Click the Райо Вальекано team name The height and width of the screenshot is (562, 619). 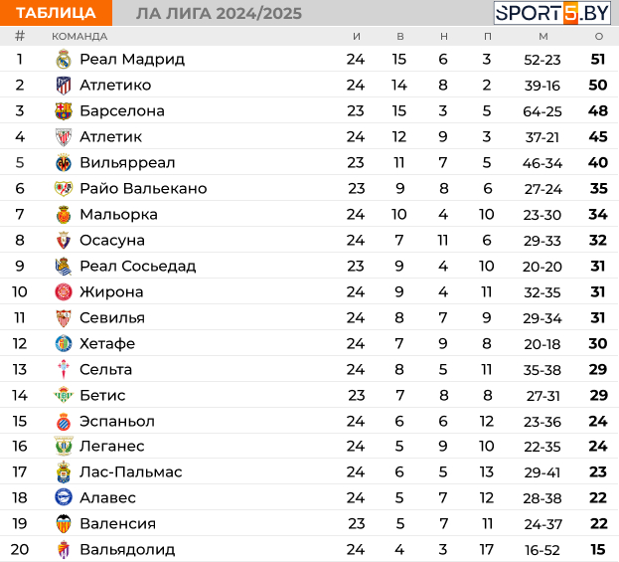143,189
